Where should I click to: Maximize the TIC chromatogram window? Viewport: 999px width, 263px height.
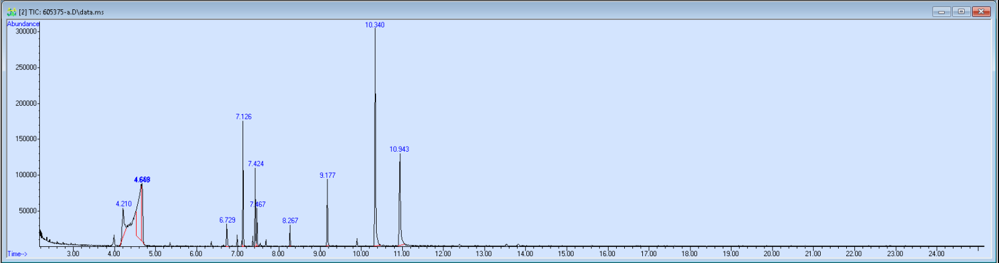click(962, 12)
